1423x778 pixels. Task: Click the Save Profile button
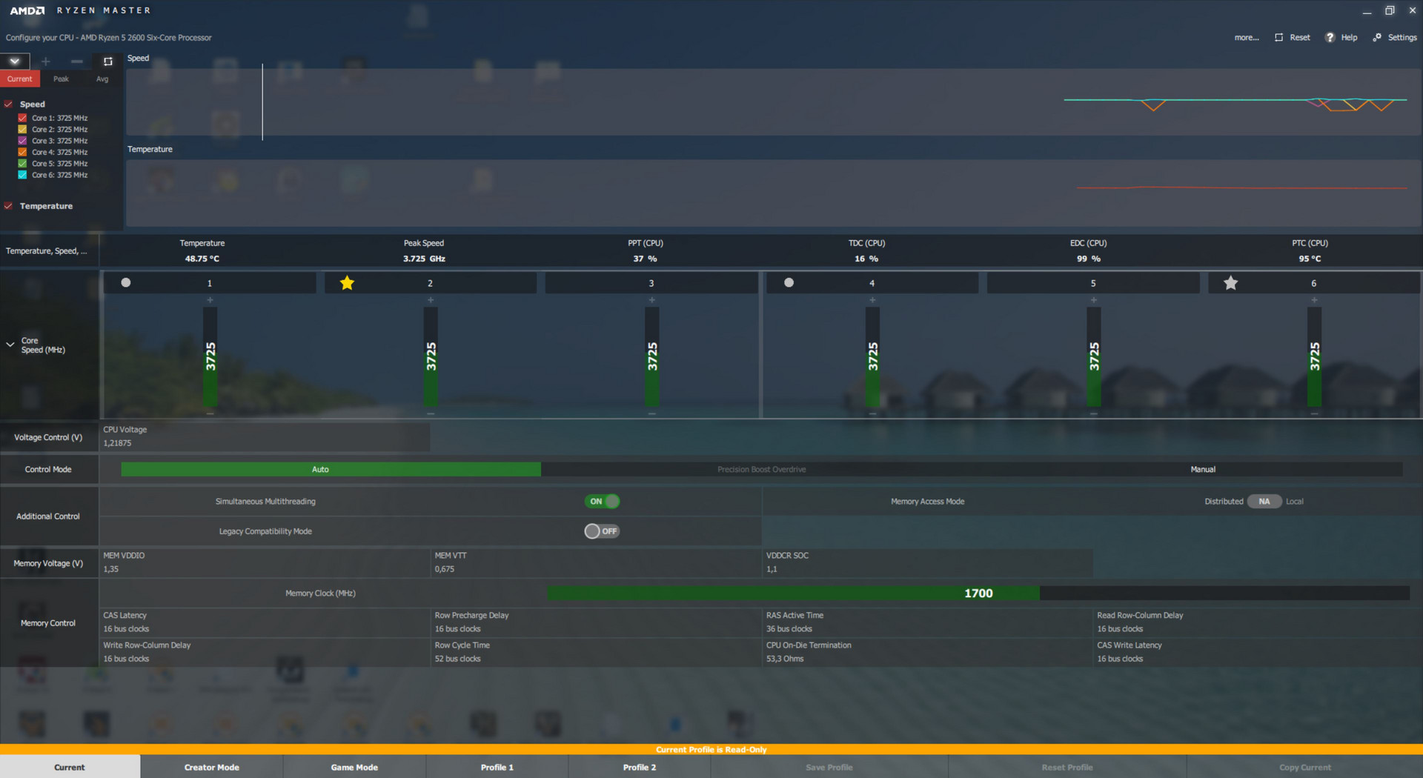click(x=829, y=767)
